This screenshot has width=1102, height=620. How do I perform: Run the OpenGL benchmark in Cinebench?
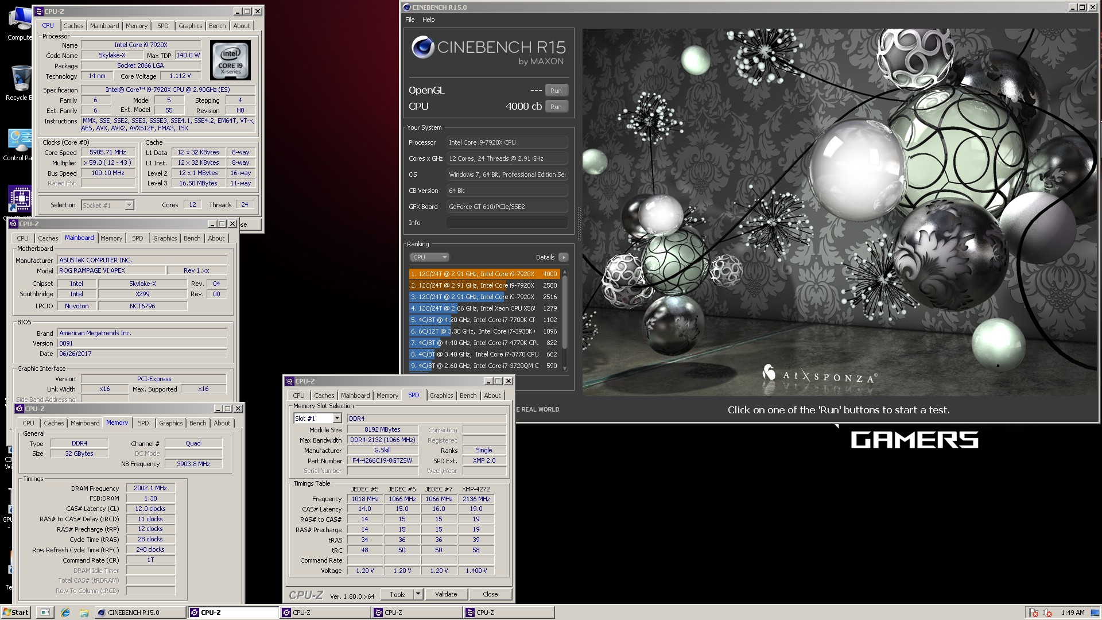click(556, 90)
